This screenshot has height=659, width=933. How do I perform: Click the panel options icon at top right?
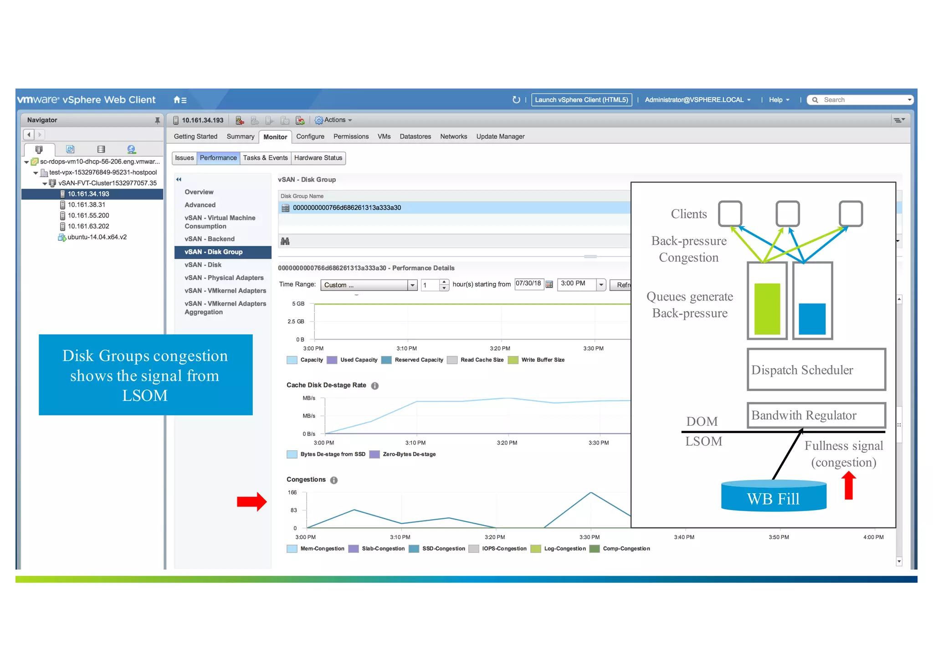point(899,120)
